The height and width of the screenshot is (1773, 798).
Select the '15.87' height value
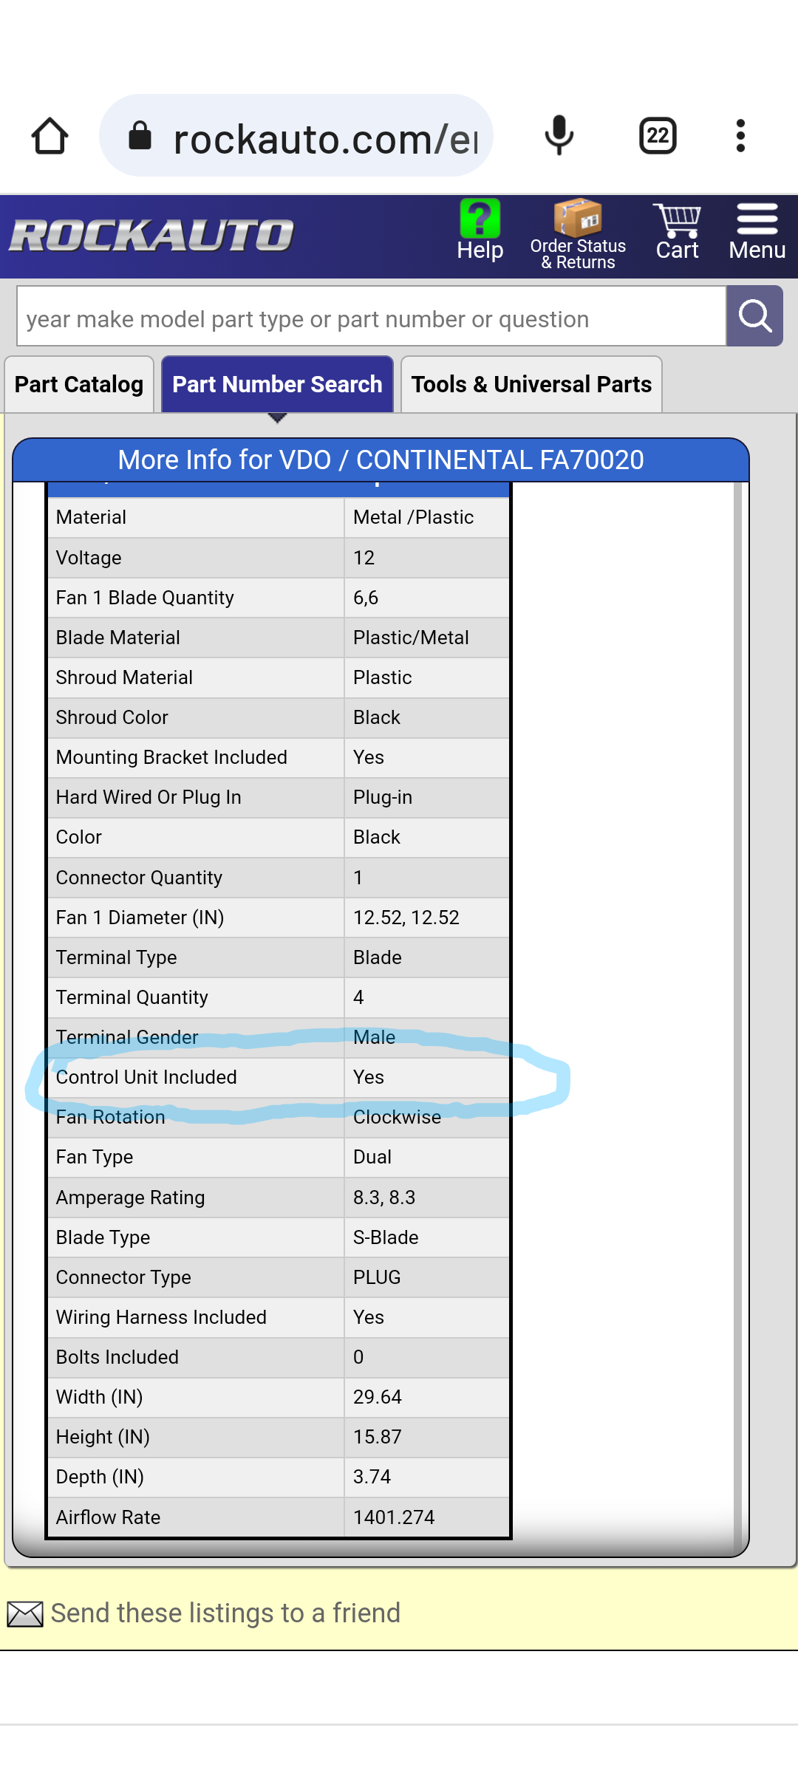coord(378,1437)
